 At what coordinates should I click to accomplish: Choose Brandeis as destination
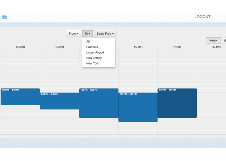(99, 47)
